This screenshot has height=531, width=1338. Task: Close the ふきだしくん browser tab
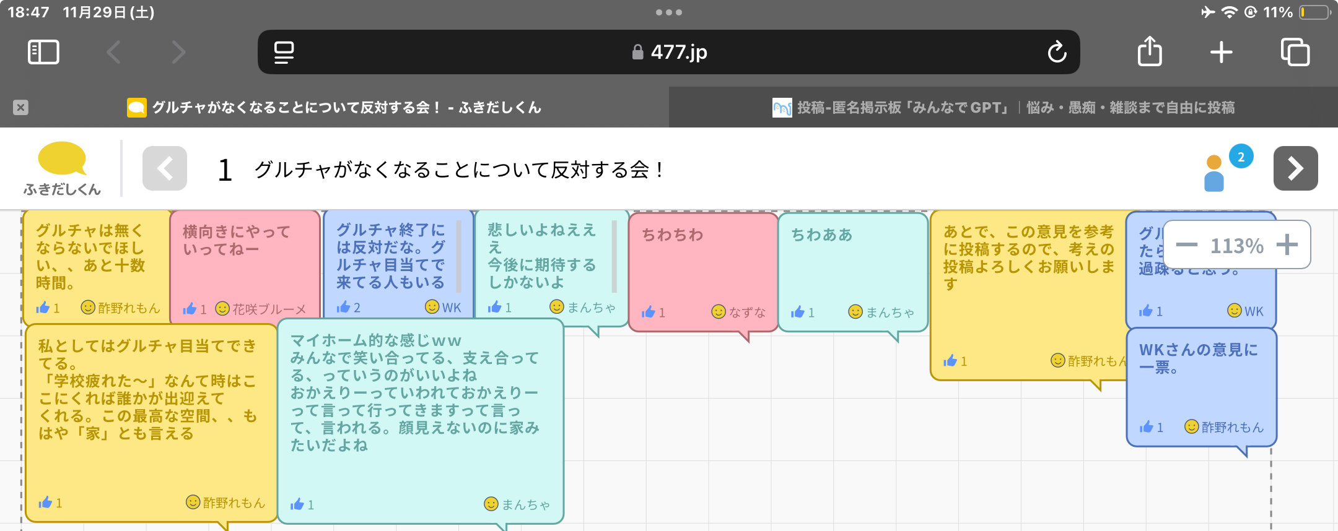[20, 108]
